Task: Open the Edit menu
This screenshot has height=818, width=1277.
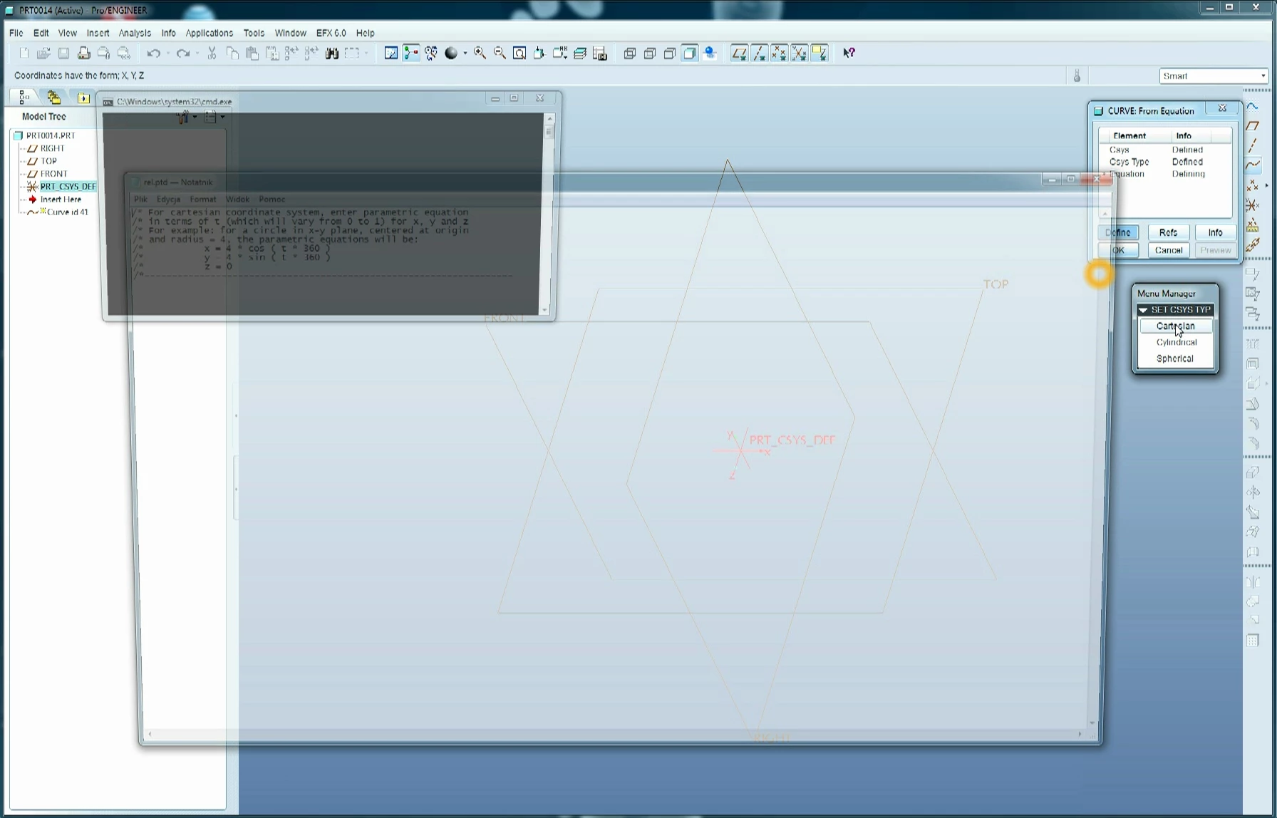Action: click(41, 33)
